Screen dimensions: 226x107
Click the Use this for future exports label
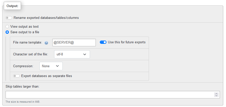tap(127, 42)
